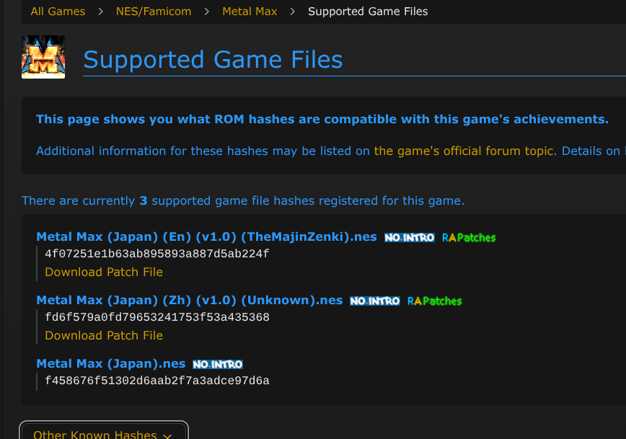Select hash fd6f579a0fd79653241753f53a435368

[157, 317]
